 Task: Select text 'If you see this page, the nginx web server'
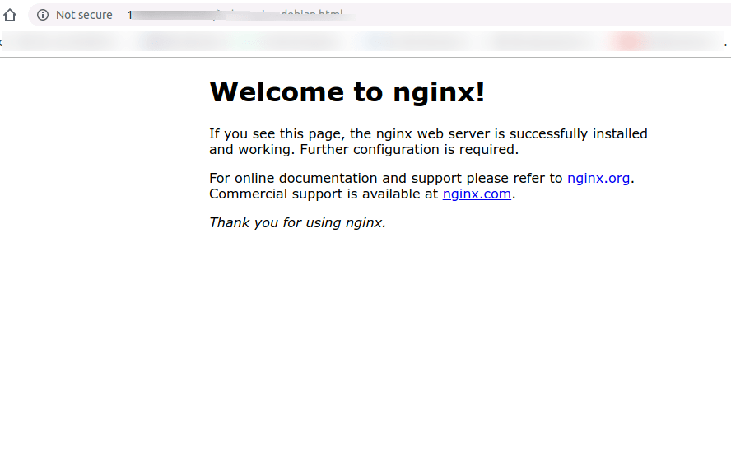coord(350,133)
